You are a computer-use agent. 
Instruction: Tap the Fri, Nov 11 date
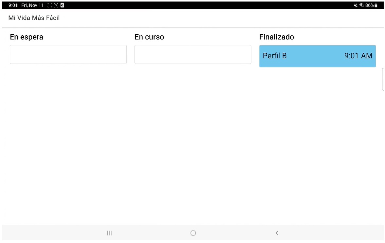coord(32,5)
